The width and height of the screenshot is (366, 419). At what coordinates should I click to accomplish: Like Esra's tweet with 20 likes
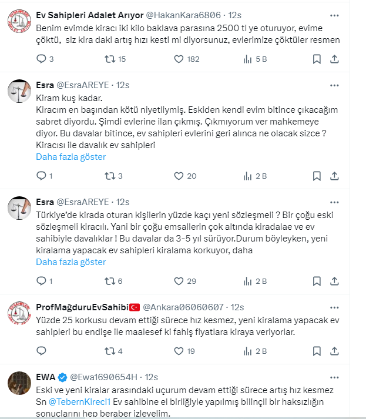179,176
